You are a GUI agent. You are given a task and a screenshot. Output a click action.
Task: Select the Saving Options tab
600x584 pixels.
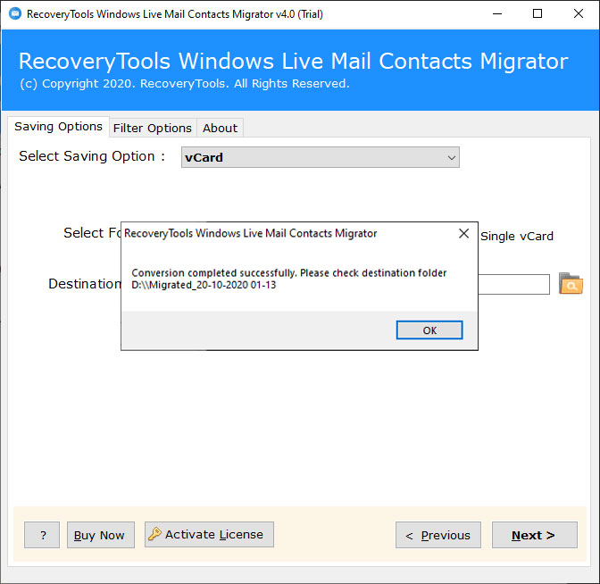(x=59, y=127)
